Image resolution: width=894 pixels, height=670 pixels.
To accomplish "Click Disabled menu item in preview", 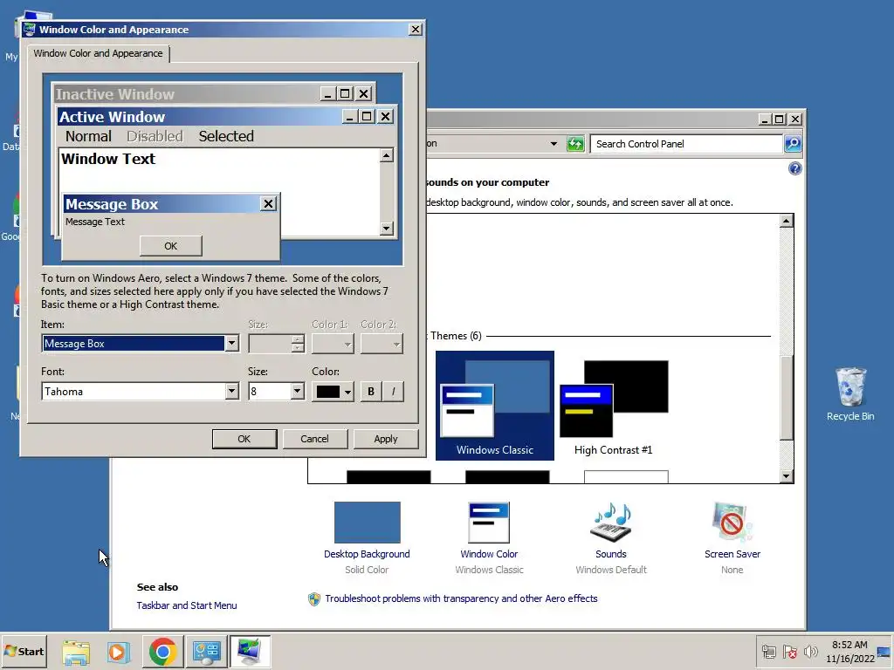I will (x=155, y=136).
